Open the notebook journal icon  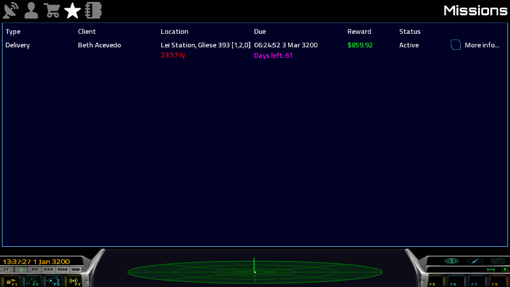tap(93, 10)
